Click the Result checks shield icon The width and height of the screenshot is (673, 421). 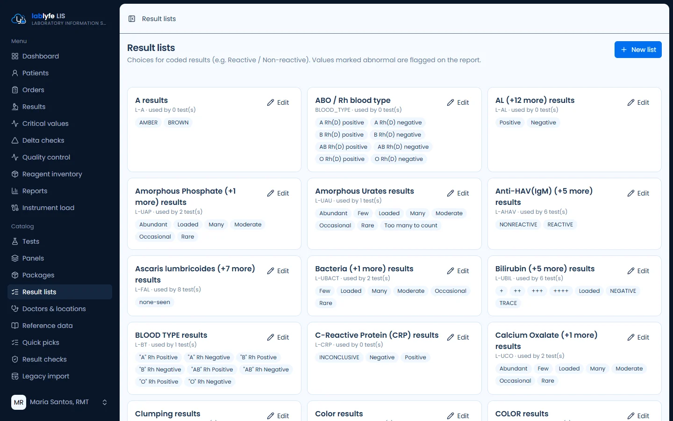15,359
